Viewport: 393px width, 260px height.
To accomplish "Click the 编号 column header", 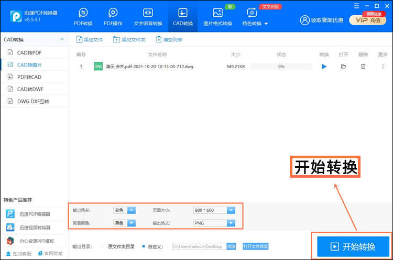I will click(x=81, y=55).
